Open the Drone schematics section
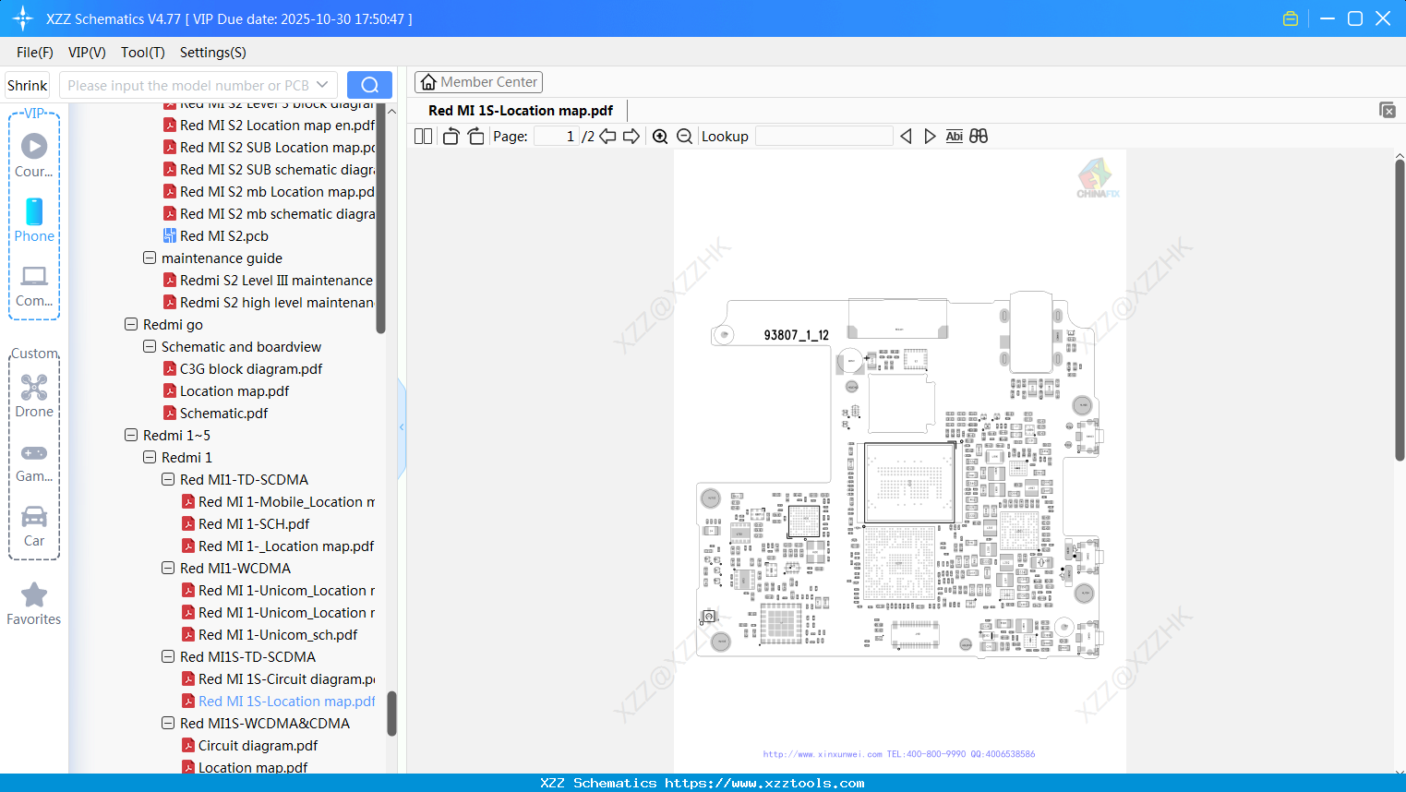 (x=34, y=395)
